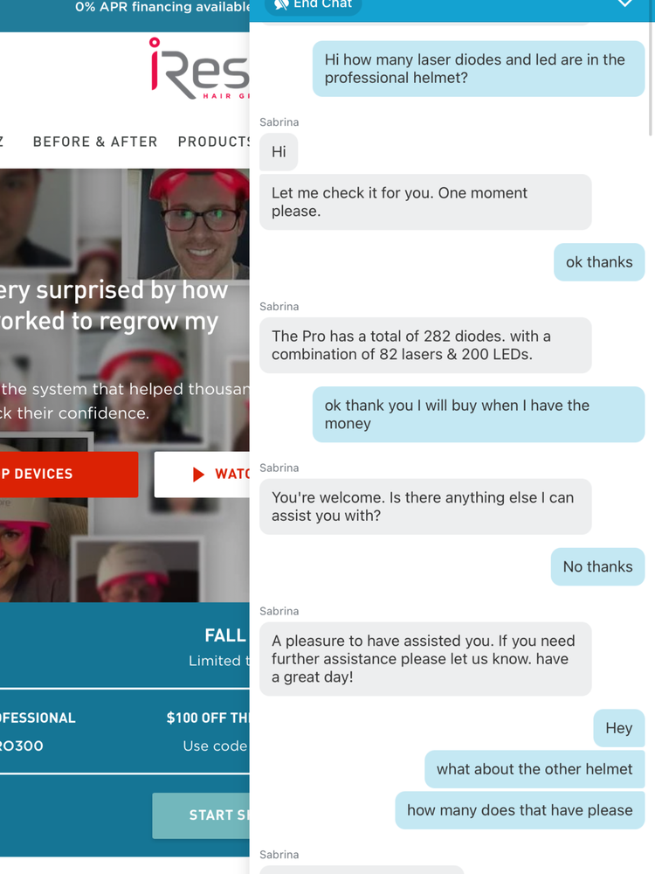655x874 pixels.
Task: Select the 282 diodes message bubble
Action: (x=425, y=345)
